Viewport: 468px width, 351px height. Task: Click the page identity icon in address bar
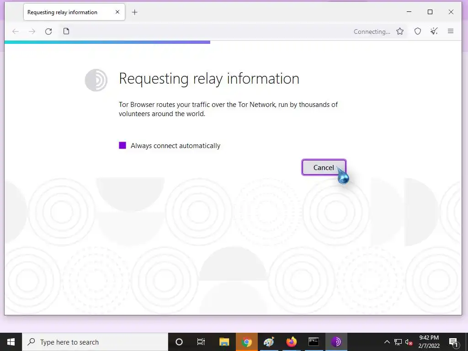[x=66, y=31]
